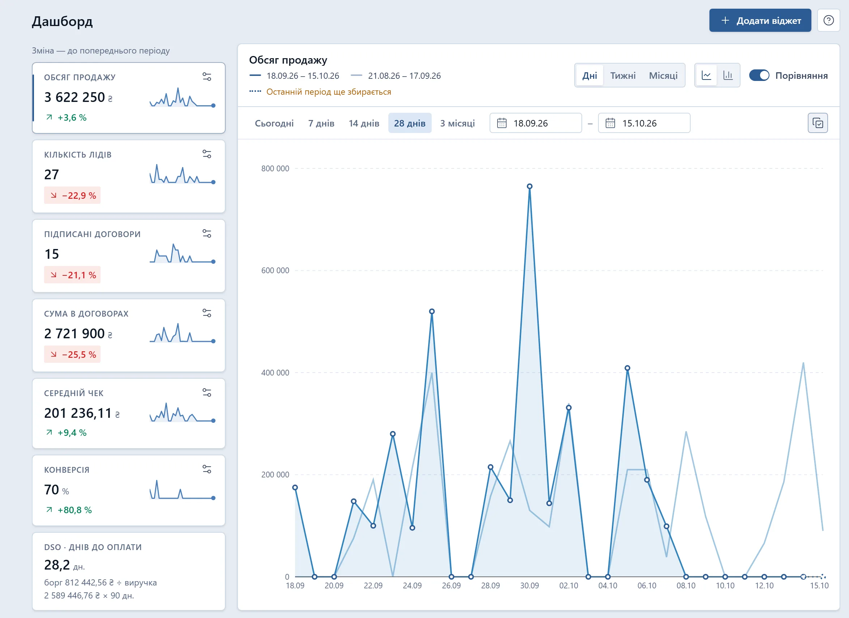
Task: Click the Обсяг продажу sparkline thumbnail
Action: tap(182, 98)
